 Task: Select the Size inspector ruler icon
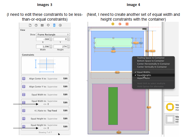tap(54, 25)
